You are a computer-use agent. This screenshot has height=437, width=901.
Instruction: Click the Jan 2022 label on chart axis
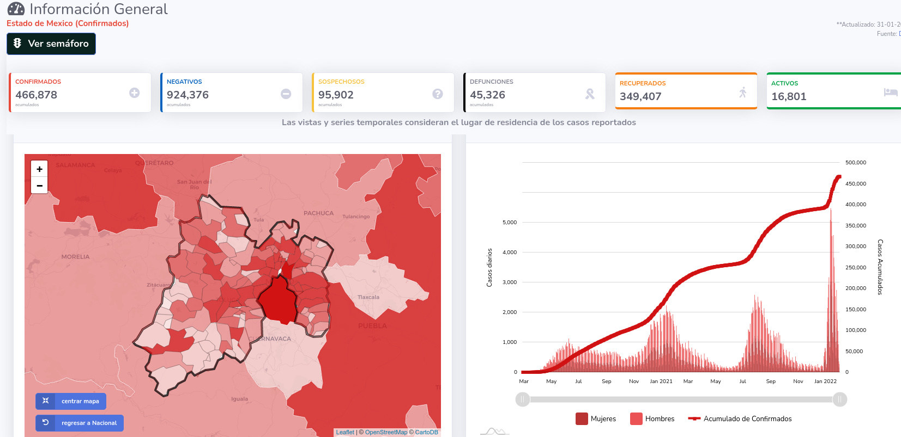(825, 381)
